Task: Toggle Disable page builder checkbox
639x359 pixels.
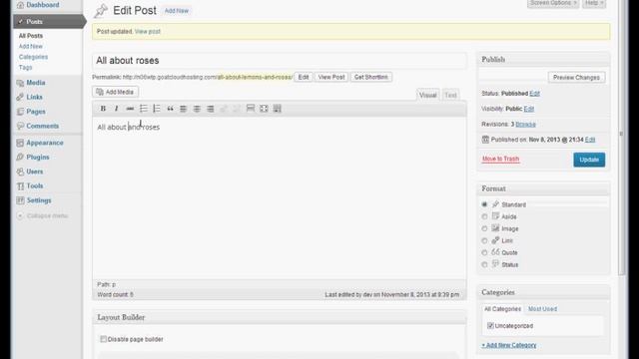Action: coord(103,339)
